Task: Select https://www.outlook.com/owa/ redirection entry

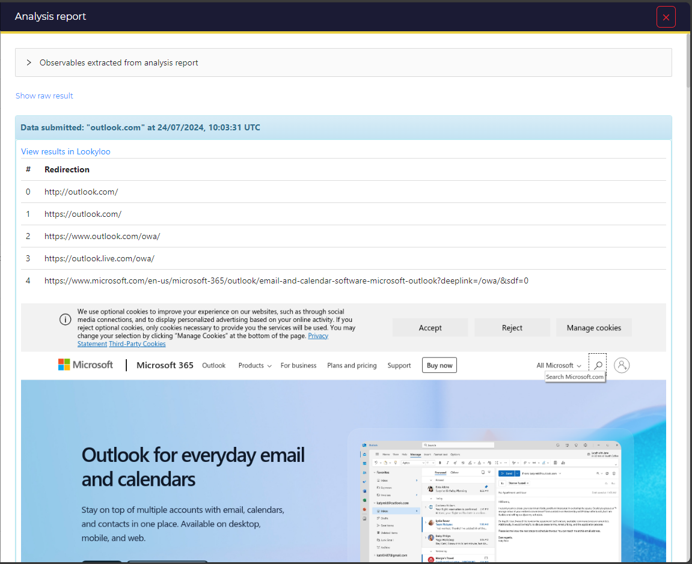Action: pyautogui.click(x=343, y=236)
